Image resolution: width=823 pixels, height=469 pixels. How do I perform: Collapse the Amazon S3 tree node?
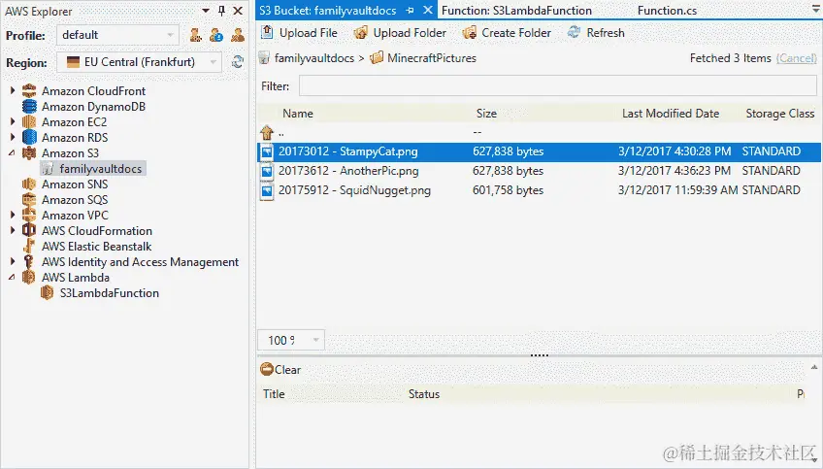[12, 152]
